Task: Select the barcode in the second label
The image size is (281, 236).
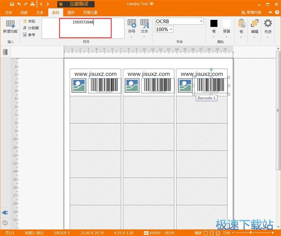Action: 158,86
